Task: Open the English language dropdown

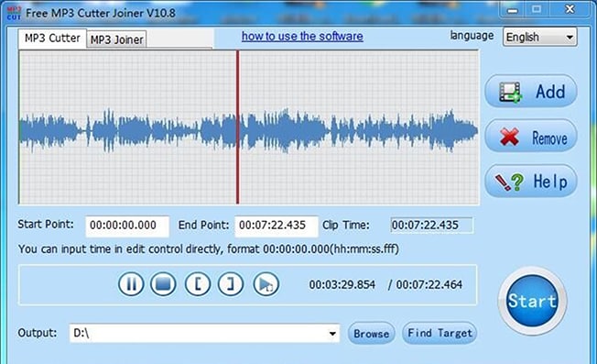Action: point(540,37)
